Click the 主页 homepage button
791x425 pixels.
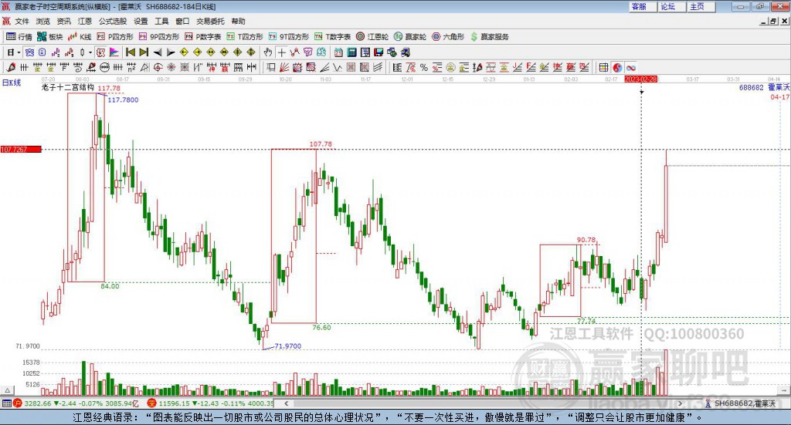[701, 6]
